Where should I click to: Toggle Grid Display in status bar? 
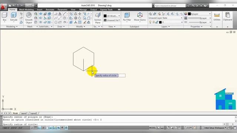(36, 128)
